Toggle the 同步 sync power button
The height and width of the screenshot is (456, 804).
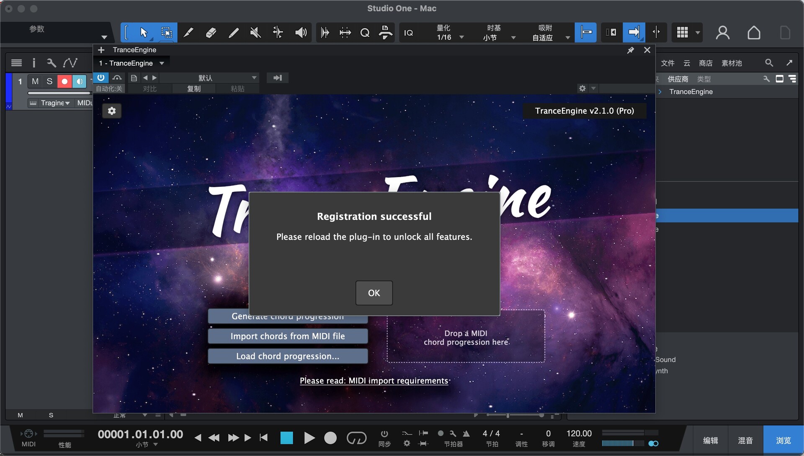pos(384,434)
